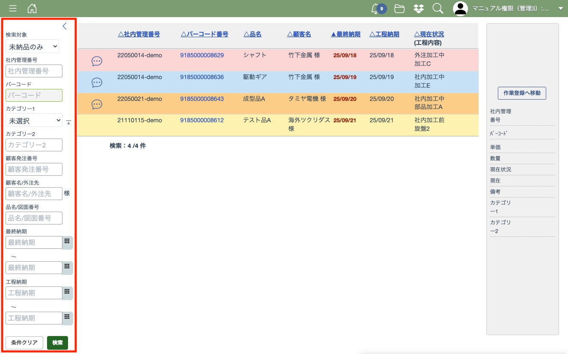Expand the カテゴリー1 dropdown
The image size is (568, 354).
(x=34, y=121)
